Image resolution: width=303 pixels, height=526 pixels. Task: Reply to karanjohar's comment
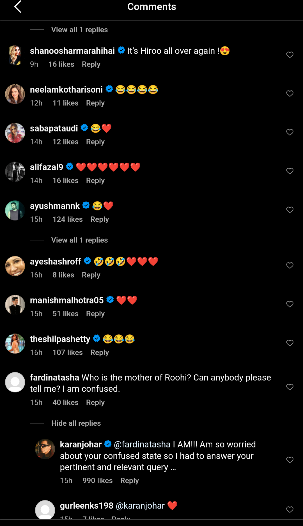129,481
